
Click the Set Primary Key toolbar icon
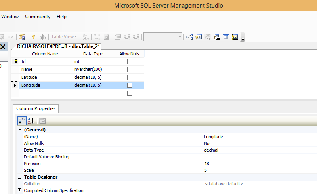34,37
